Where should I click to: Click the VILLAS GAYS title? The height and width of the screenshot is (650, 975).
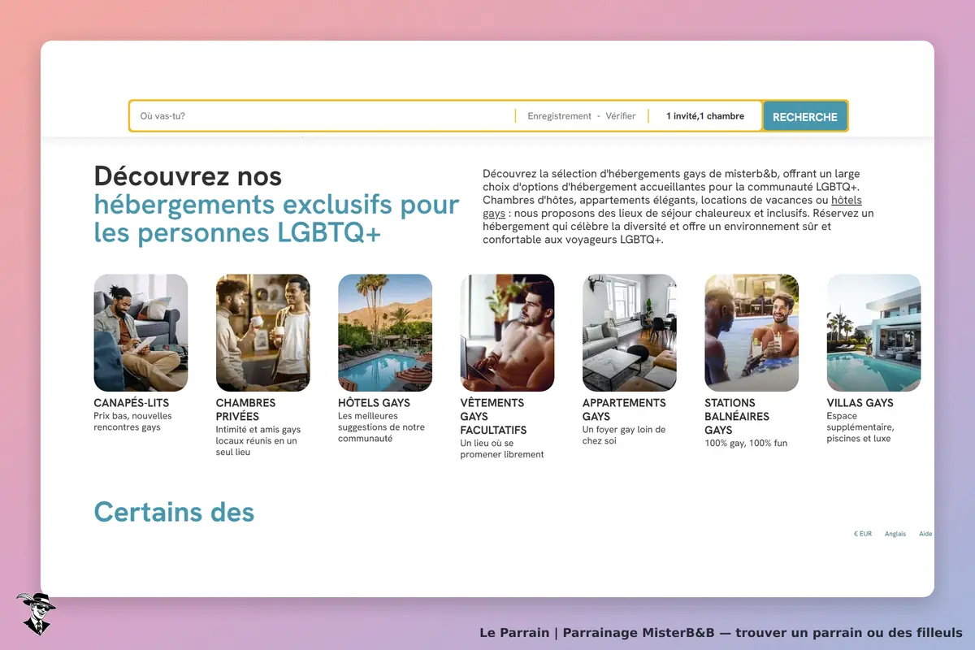(860, 403)
